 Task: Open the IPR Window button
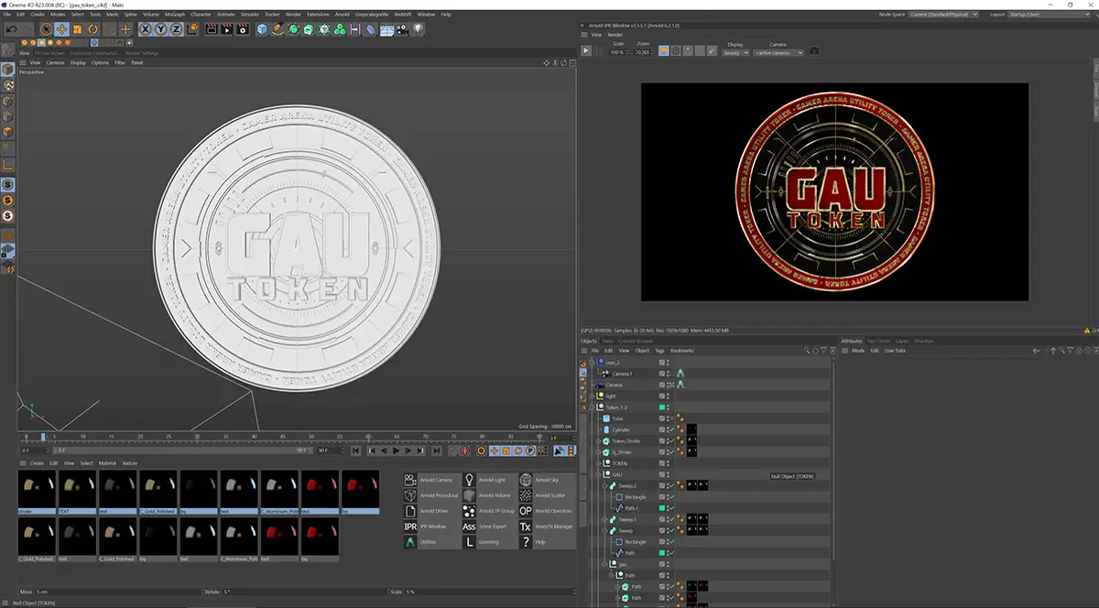pyautogui.click(x=430, y=527)
